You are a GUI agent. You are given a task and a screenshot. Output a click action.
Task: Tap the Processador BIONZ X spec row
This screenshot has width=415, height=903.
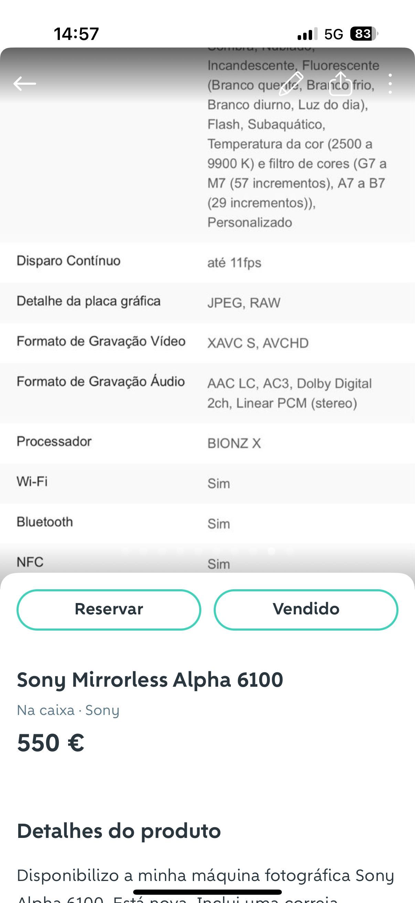click(x=207, y=443)
